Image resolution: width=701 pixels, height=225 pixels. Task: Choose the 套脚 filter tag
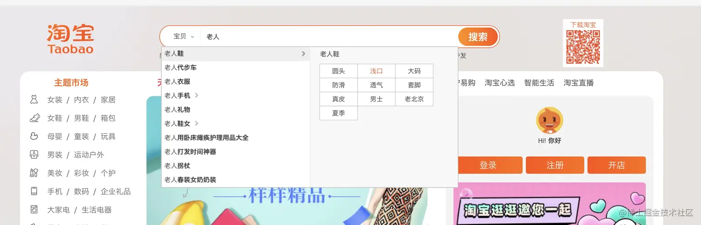point(414,85)
